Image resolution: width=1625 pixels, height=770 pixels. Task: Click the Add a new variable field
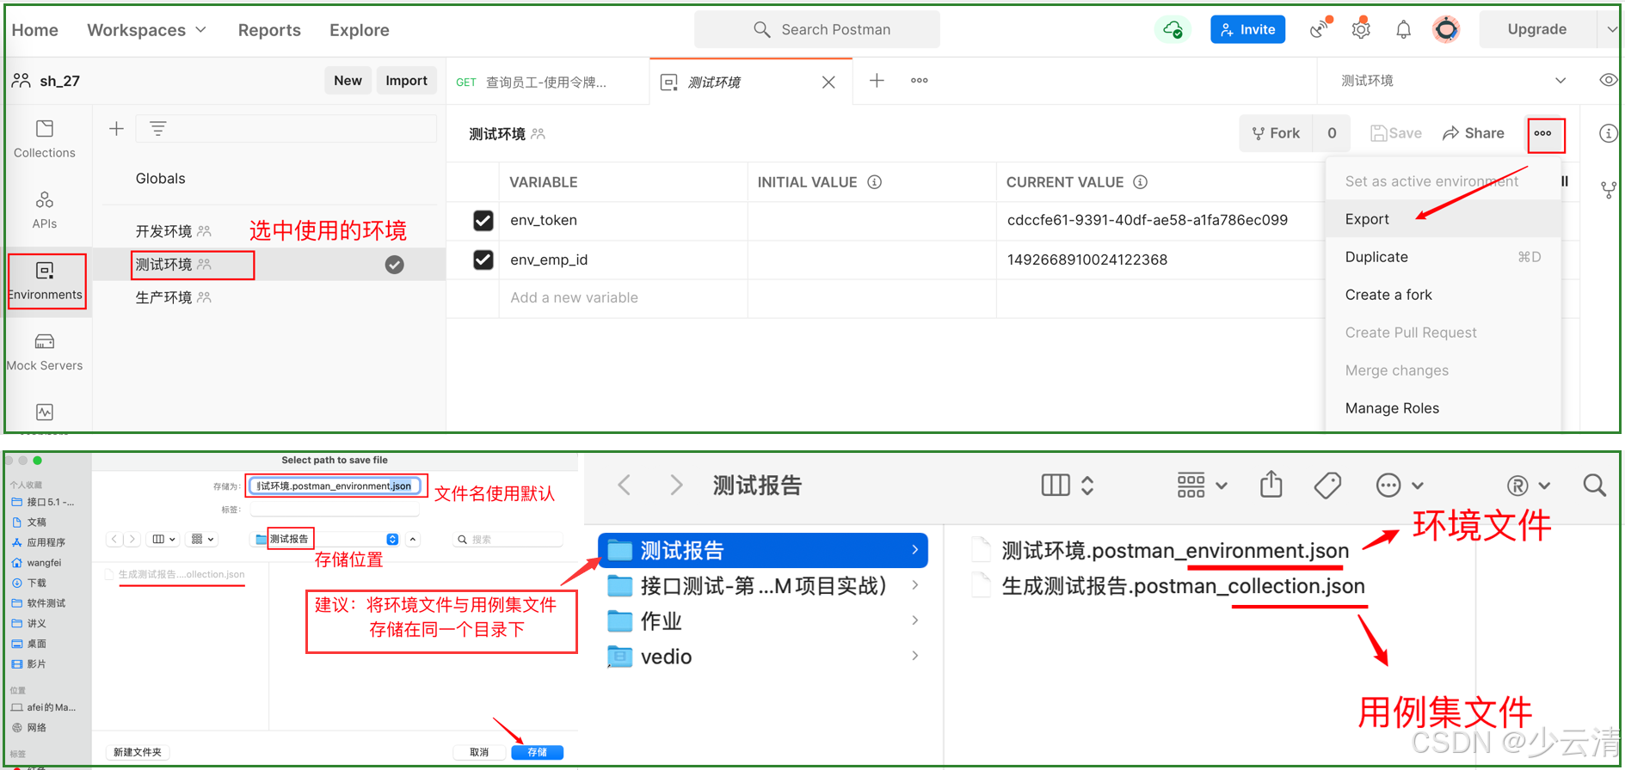pyautogui.click(x=623, y=297)
